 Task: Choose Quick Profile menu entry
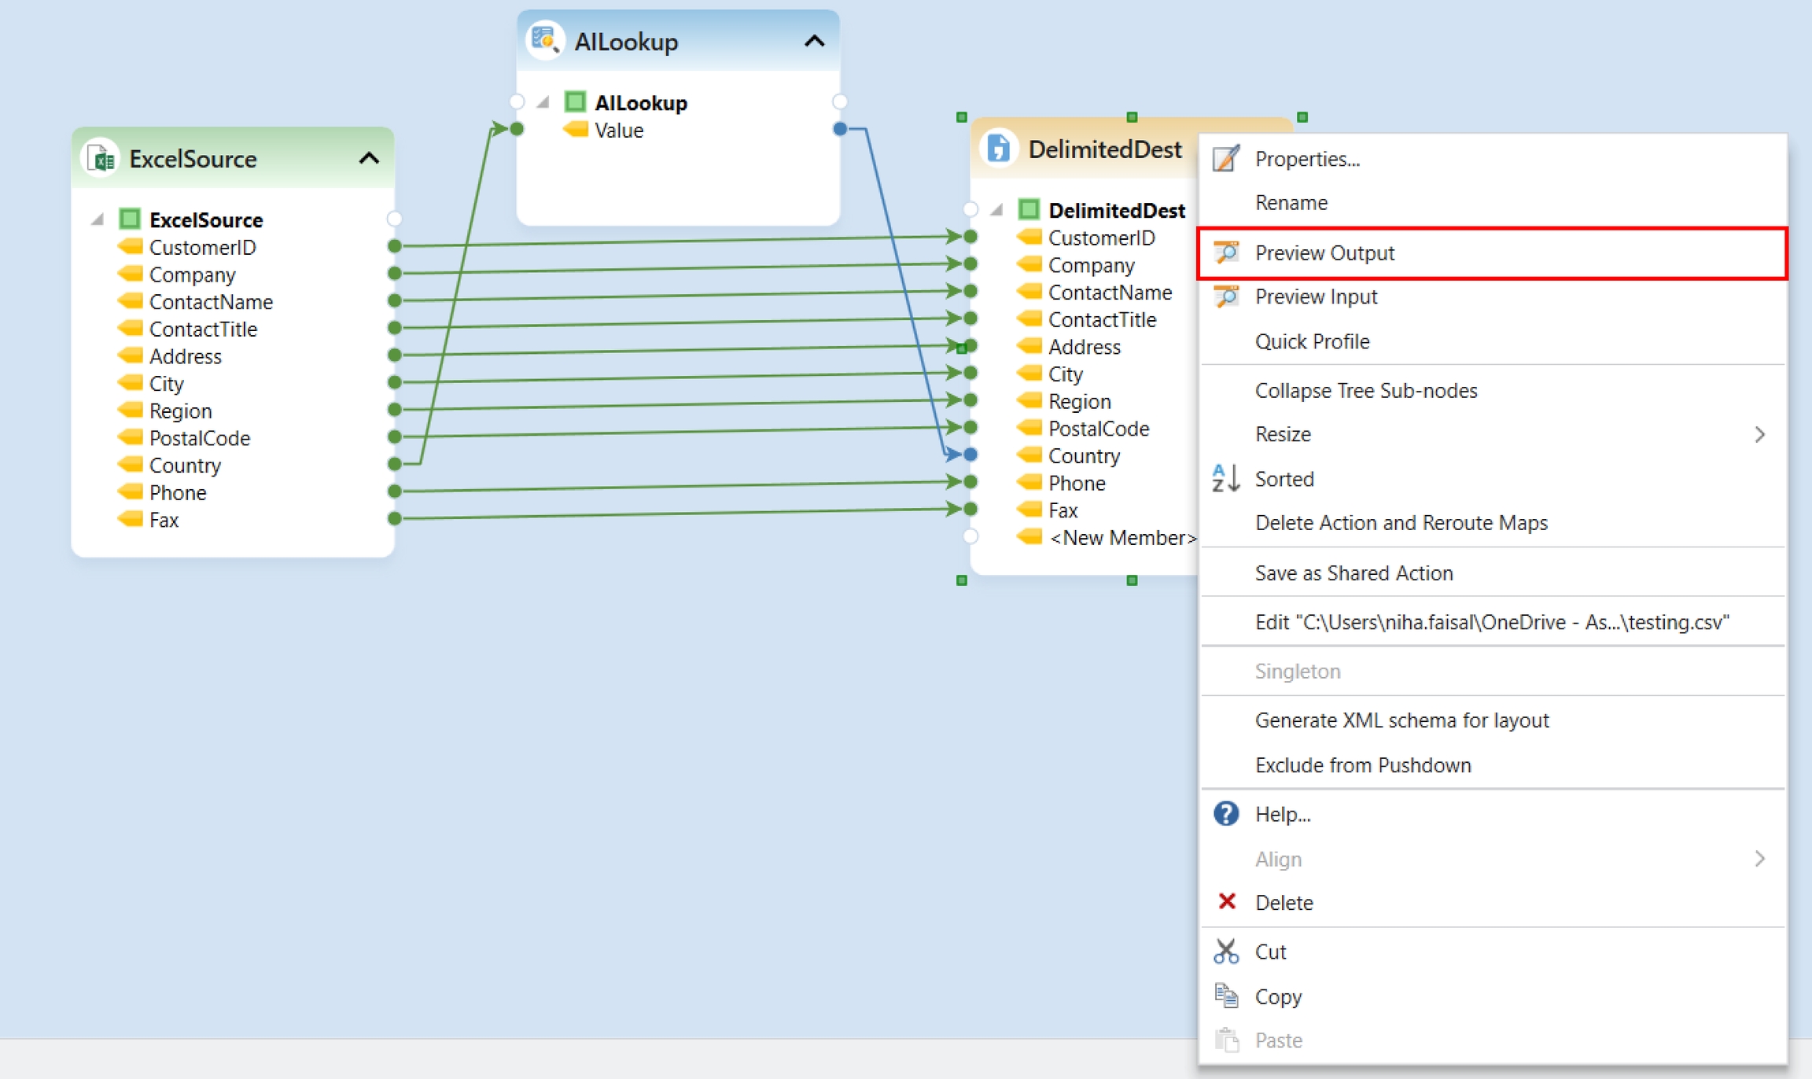coord(1312,341)
